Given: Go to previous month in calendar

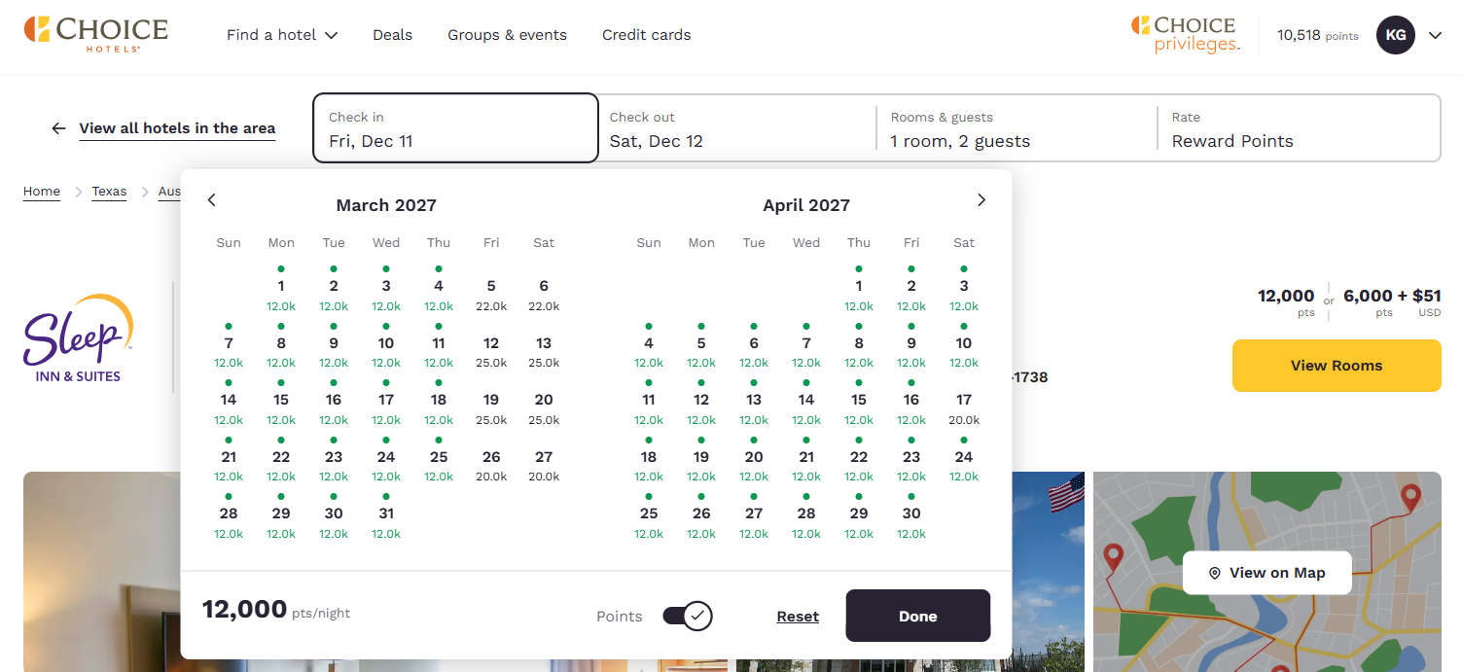Looking at the screenshot, I should [x=211, y=199].
